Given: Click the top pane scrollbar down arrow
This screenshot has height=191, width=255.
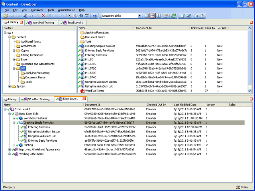Looking at the screenshot, I should coord(250,91).
